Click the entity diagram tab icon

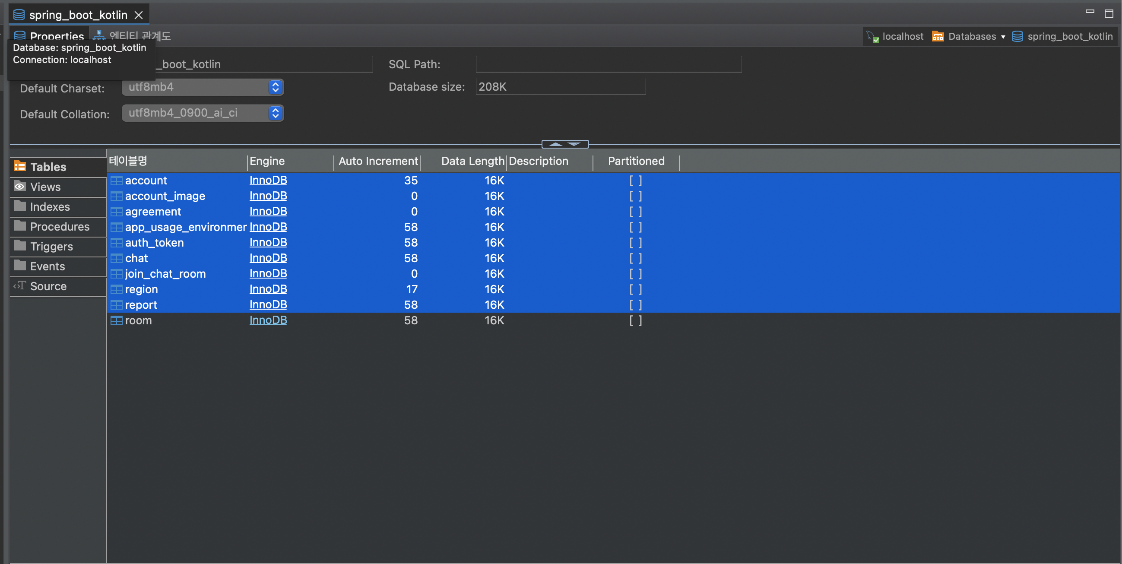[x=99, y=36]
